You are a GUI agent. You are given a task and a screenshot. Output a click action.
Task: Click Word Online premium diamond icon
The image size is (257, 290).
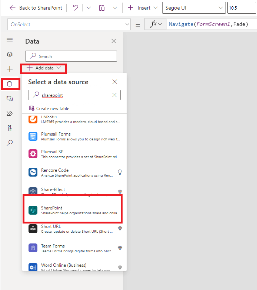tap(120, 267)
